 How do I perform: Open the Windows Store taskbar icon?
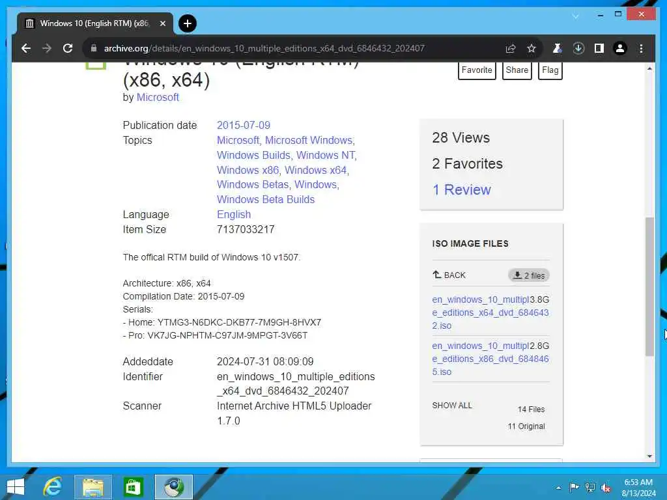[133, 487]
